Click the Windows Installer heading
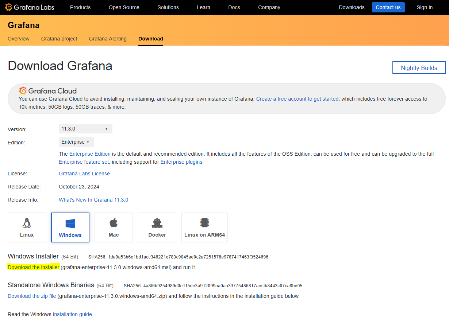 (33, 256)
